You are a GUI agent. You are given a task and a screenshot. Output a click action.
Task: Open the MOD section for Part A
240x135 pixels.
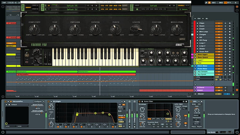pyautogui.click(x=115, y=6)
